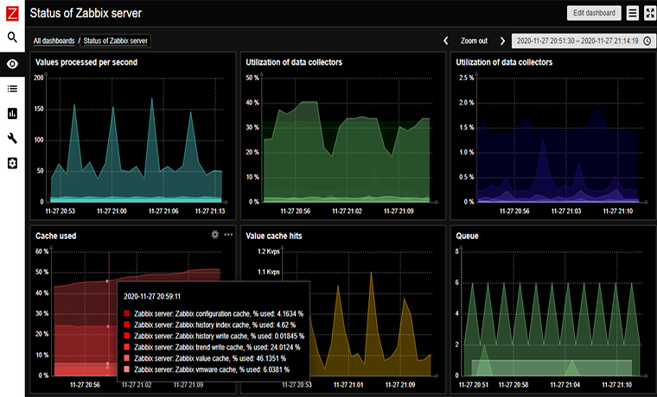Click the Cache used widget gear icon
The image size is (657, 397).
click(x=215, y=235)
